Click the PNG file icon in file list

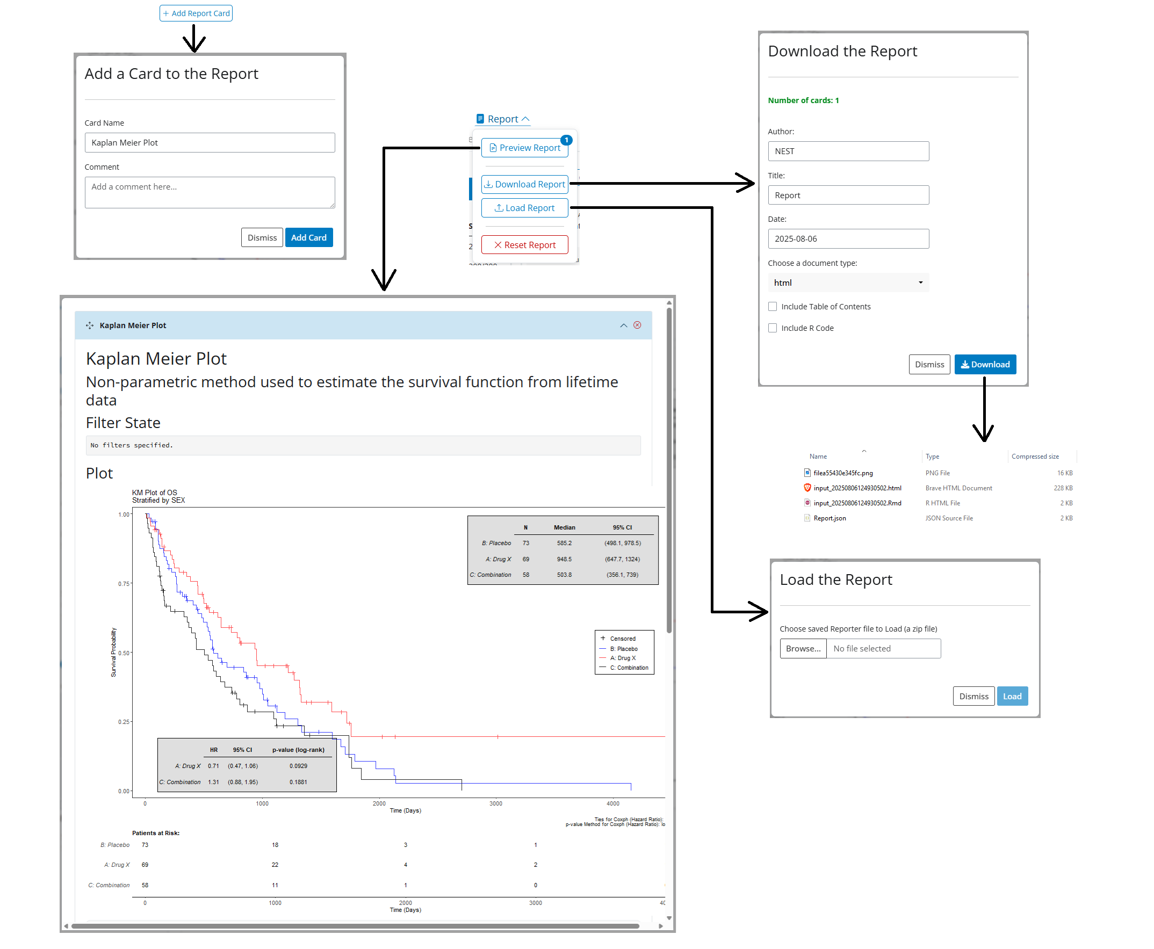pos(807,473)
